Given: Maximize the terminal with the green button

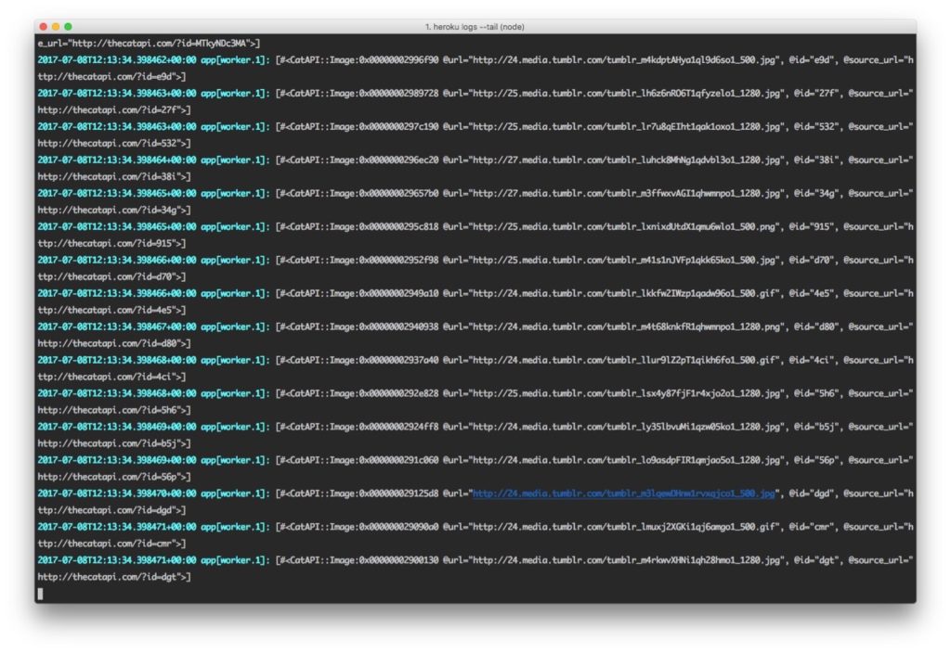Looking at the screenshot, I should click(68, 27).
